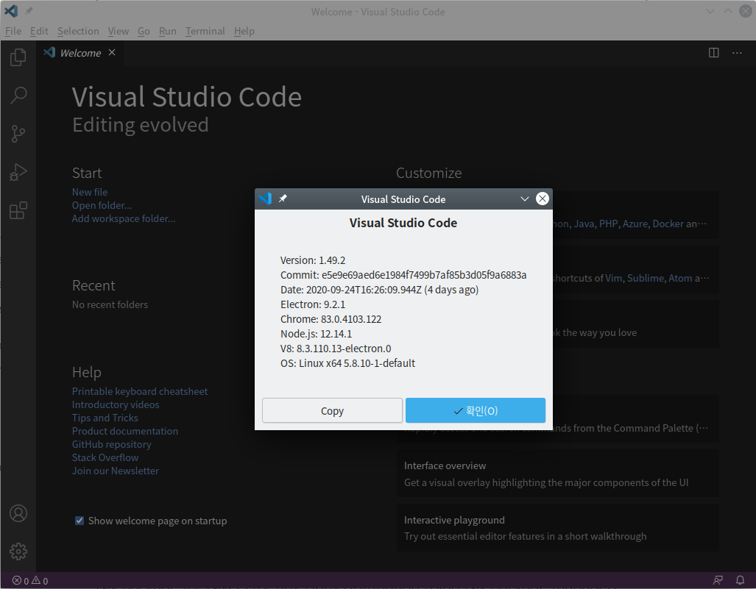Click the No recent folders text
Viewport: 756px width, 589px height.
pos(110,304)
